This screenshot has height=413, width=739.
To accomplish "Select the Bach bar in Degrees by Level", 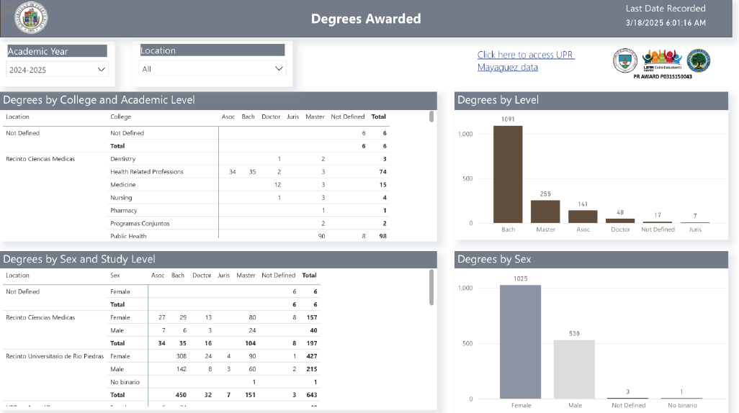I will click(508, 175).
